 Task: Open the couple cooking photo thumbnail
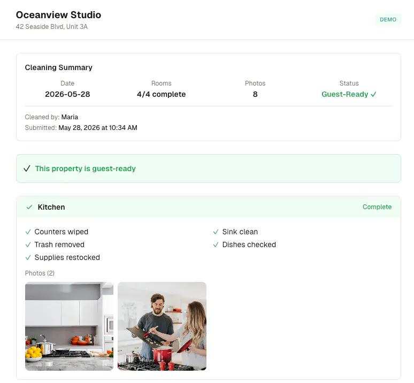pos(162,326)
